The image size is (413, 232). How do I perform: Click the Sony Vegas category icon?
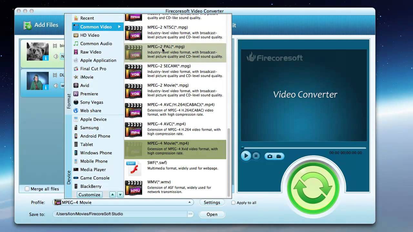coord(76,102)
